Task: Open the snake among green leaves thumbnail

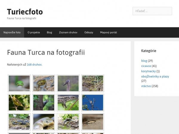Action: (x=68, y=122)
